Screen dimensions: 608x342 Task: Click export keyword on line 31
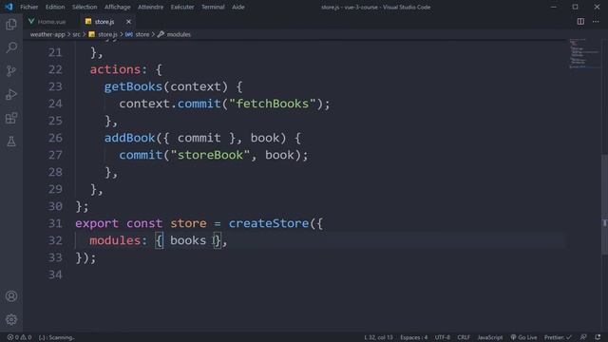pos(97,223)
